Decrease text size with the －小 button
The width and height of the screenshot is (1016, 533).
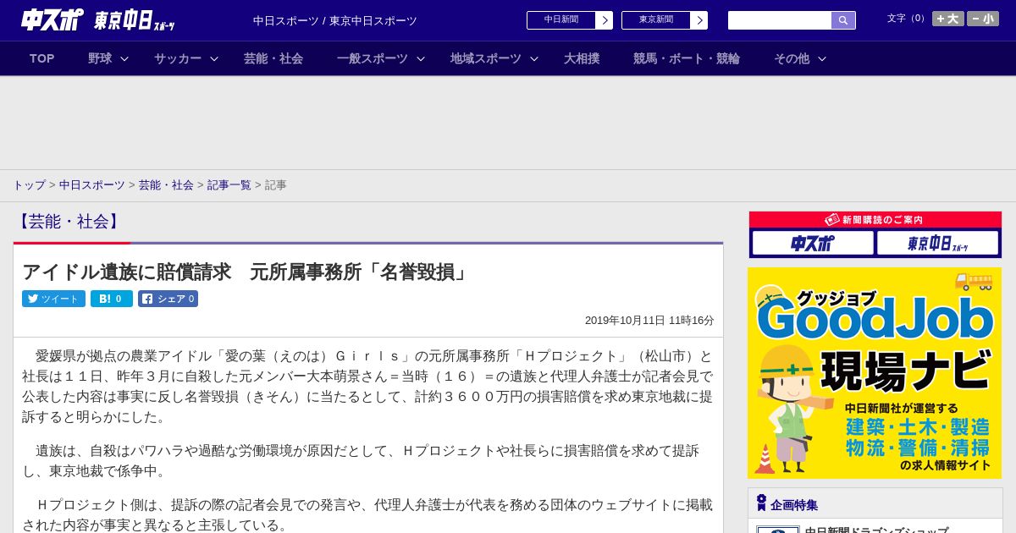[x=983, y=19]
